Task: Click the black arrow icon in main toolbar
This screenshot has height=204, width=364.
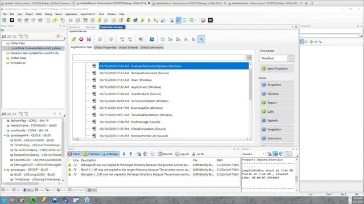Action: coord(12,20)
